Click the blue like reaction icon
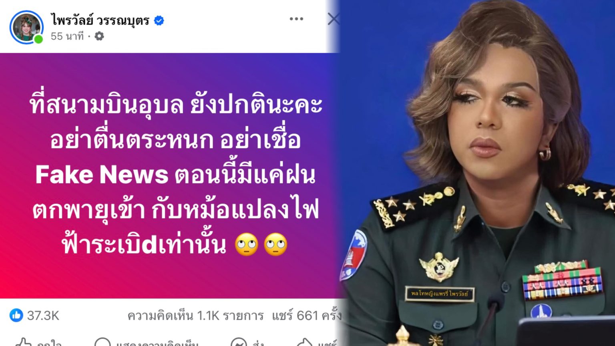615x346 pixels. tap(16, 315)
